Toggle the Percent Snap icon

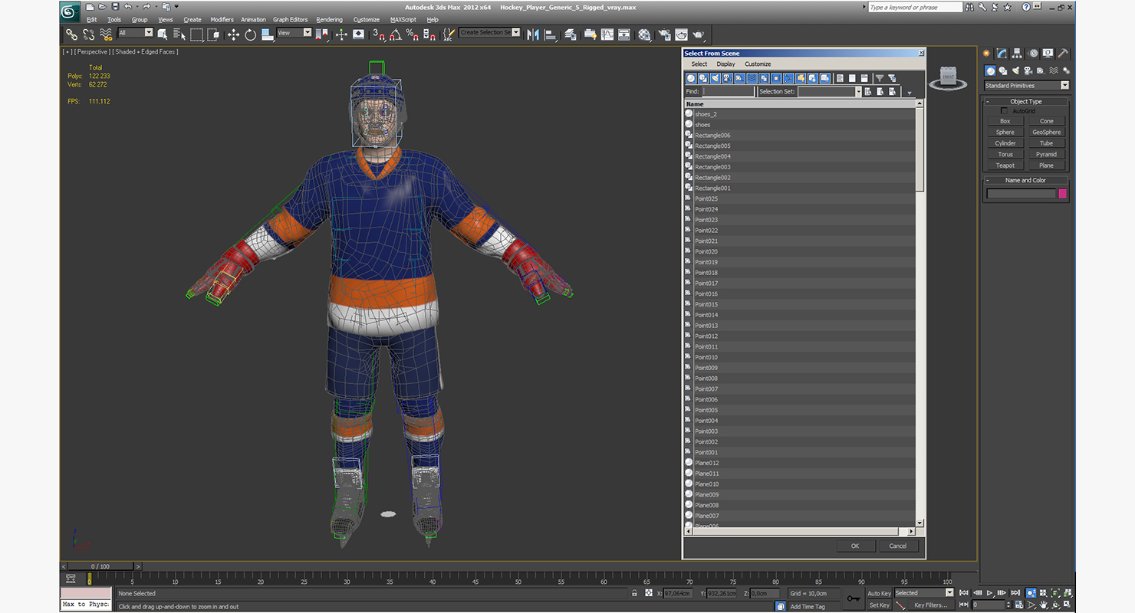(412, 34)
